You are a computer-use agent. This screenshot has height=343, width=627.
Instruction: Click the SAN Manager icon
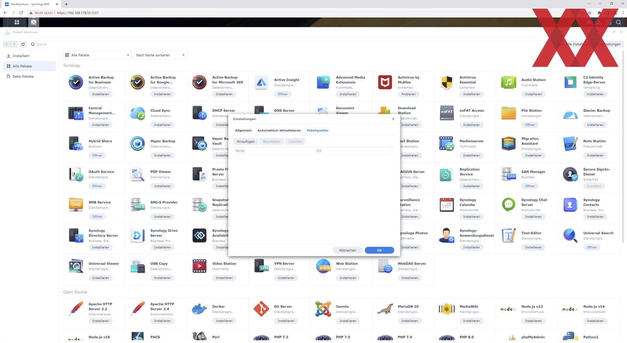pos(508,174)
